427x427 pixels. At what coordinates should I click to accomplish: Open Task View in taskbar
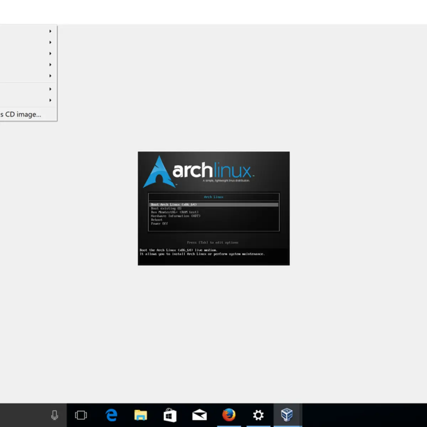click(81, 415)
